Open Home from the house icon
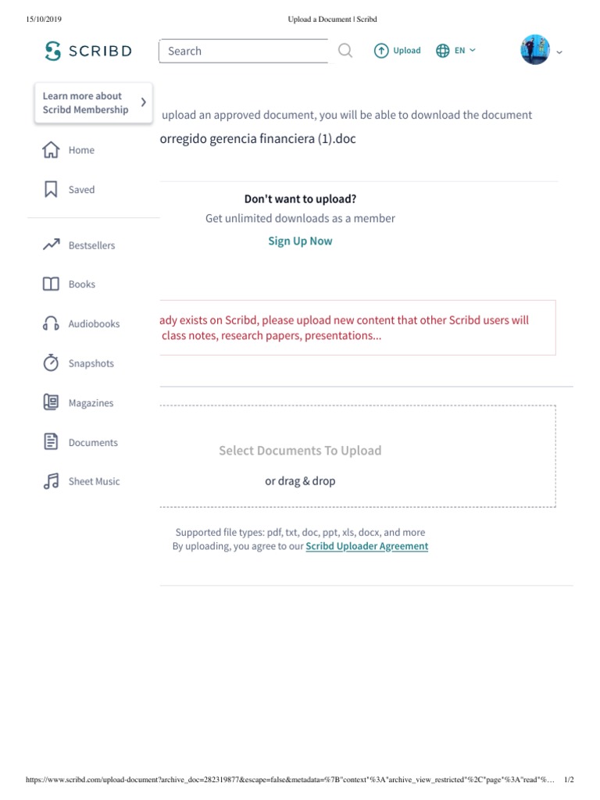 click(51, 150)
